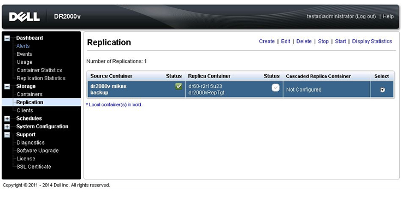Click the Replication page heading

109,43
